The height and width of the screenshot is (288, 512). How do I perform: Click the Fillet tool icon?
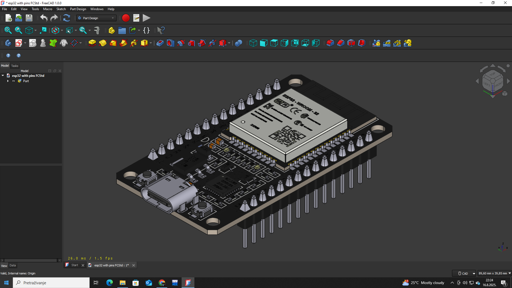coord(330,43)
